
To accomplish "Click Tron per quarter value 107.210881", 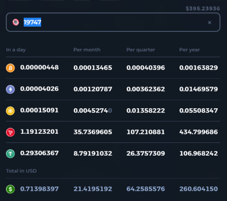I will click(x=146, y=132).
